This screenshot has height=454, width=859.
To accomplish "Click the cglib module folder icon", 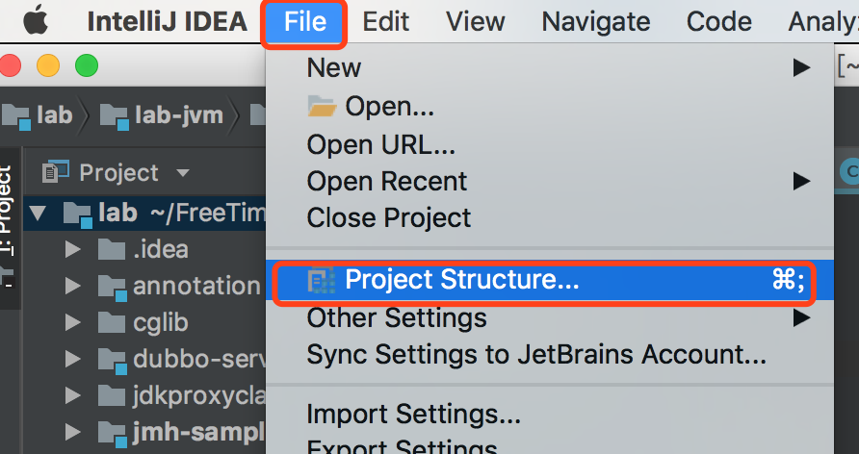I will pyautogui.click(x=112, y=323).
